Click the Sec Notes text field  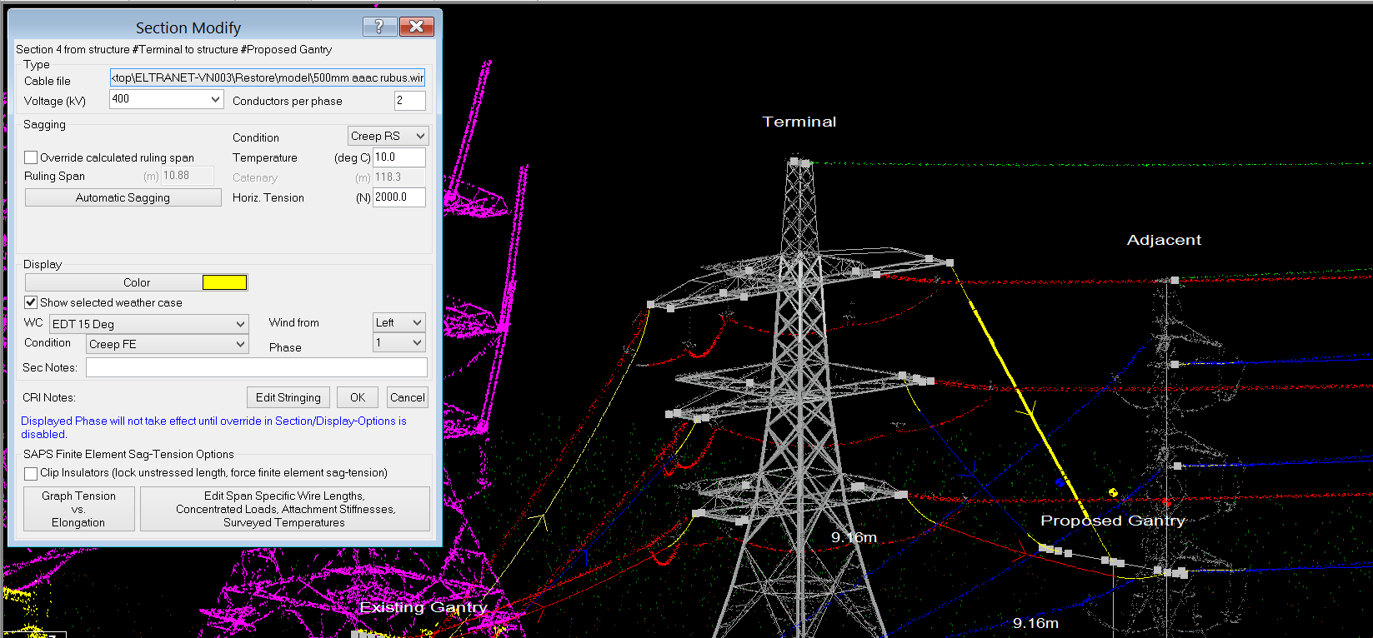256,367
